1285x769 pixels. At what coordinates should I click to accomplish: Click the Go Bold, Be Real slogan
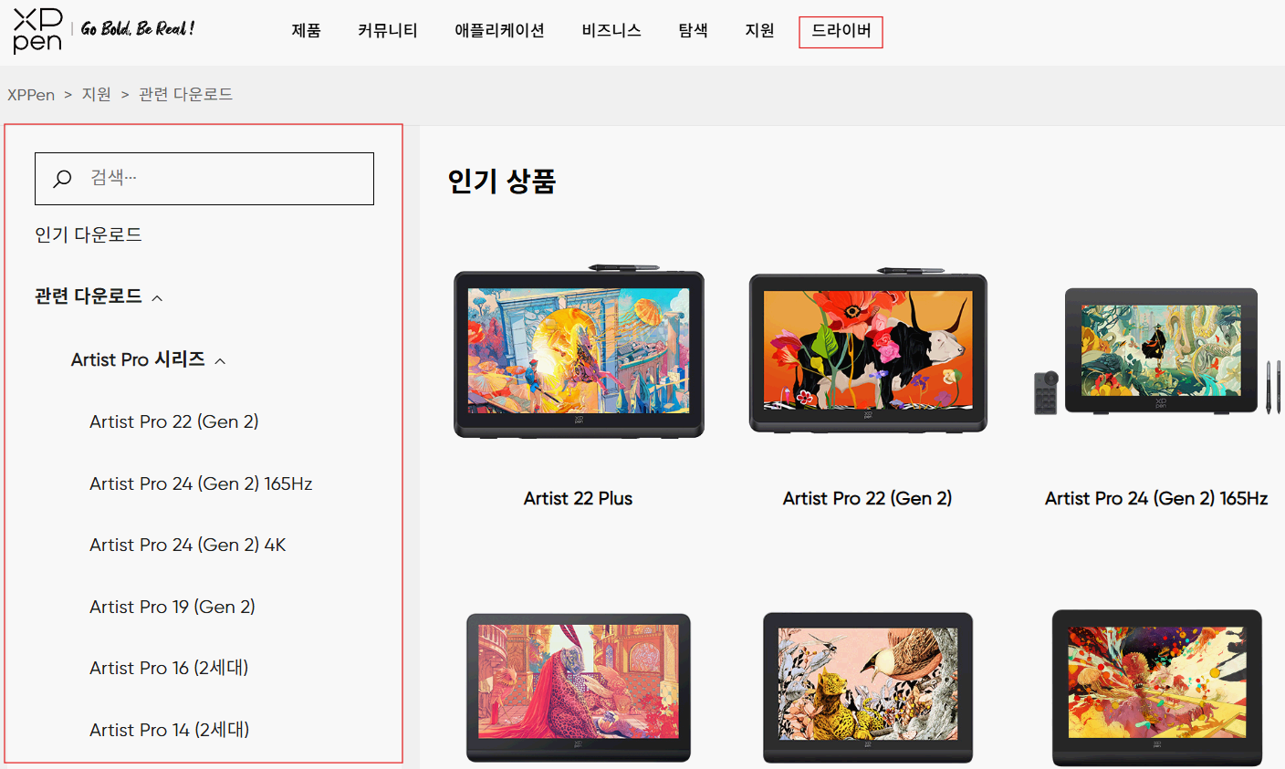pos(138,28)
